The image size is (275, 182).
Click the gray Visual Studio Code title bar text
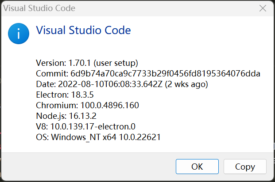[39, 8]
